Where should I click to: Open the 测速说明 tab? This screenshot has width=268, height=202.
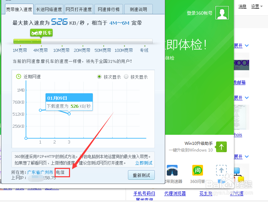click(138, 9)
